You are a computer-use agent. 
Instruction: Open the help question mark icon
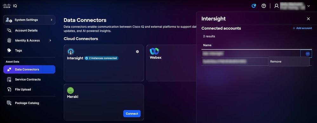tap(264, 6)
